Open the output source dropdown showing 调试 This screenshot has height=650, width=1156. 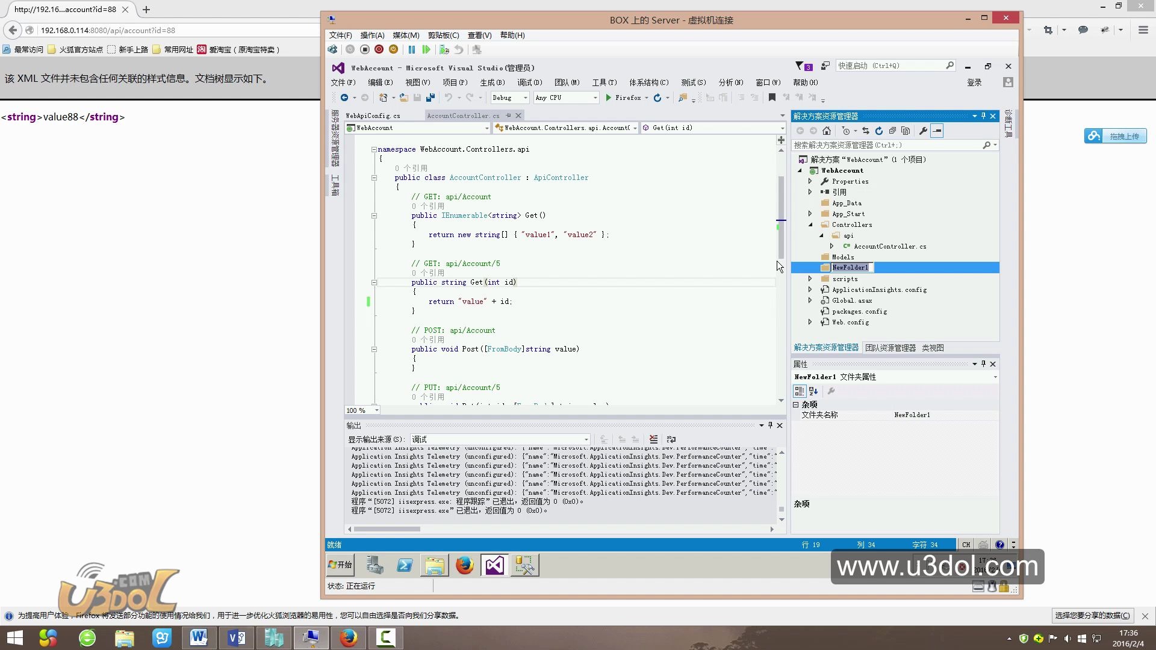pos(500,439)
